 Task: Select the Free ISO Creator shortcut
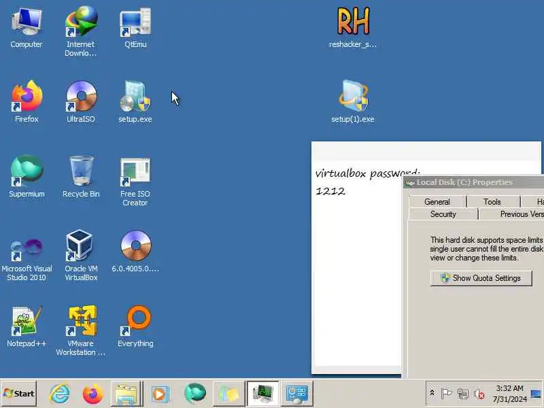135,181
